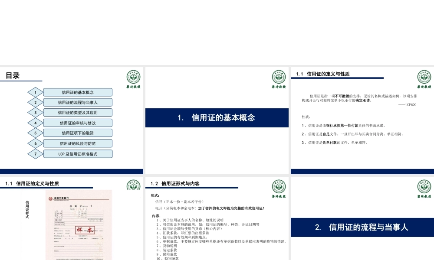The image size is (434, 260).
Task: Select diamond number 4 beside 信用证的审核与修改
Action: coord(35,123)
